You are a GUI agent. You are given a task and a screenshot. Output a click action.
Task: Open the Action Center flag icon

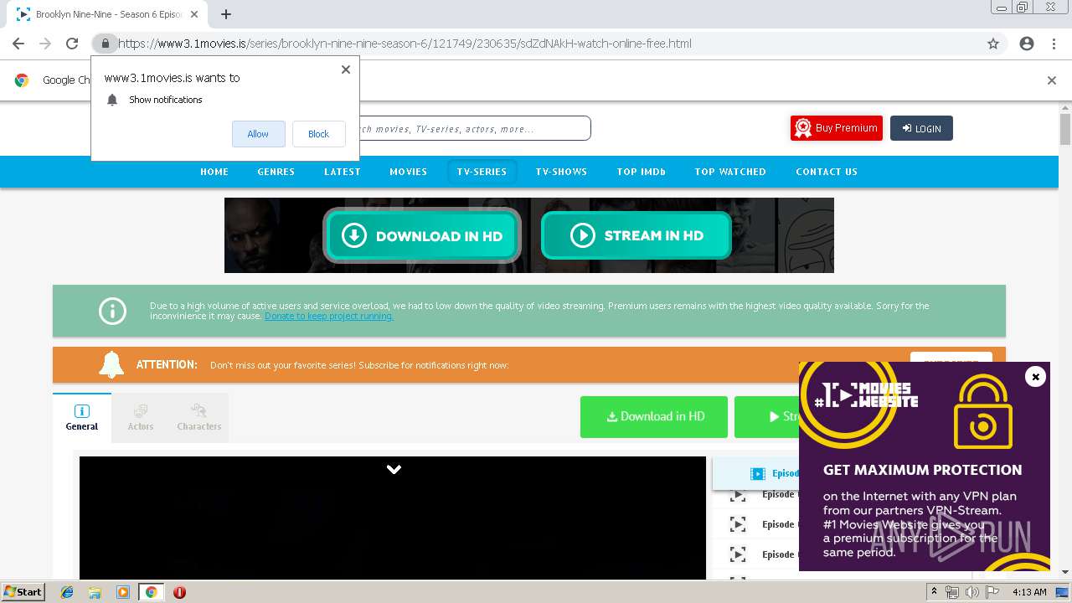[x=992, y=592]
